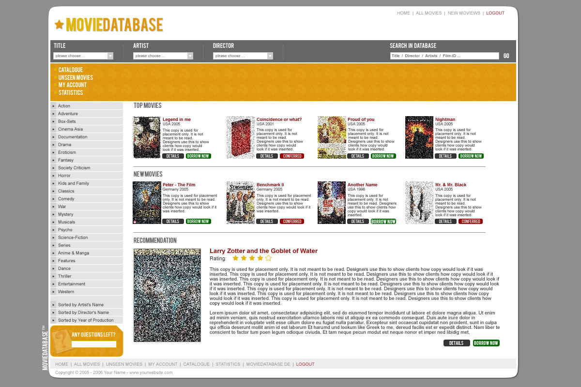This screenshot has width=581, height=387.
Task: Open the Benchmark II poster thumbnail
Action: 241,203
